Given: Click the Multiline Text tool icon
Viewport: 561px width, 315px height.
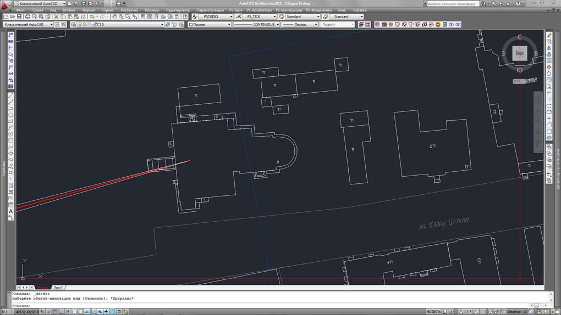Looking at the screenshot, I should pyautogui.click(x=10, y=211).
